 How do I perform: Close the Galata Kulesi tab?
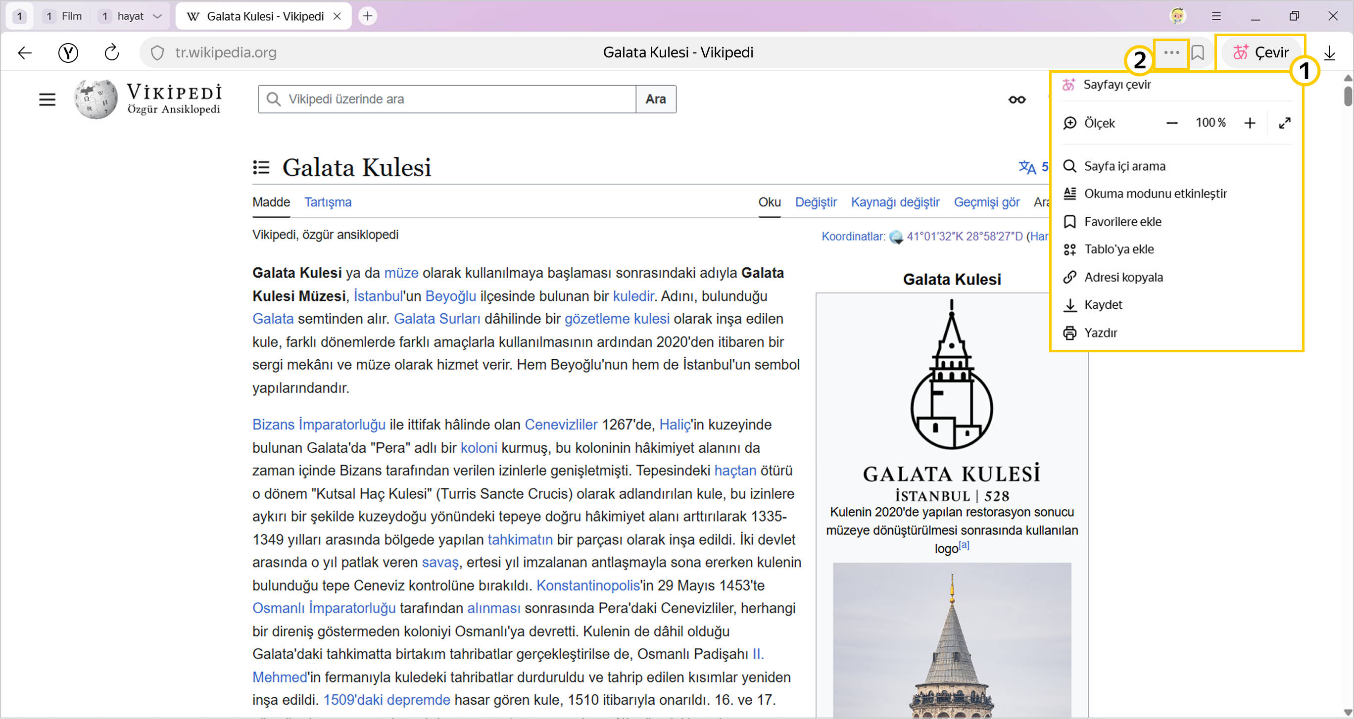click(338, 16)
